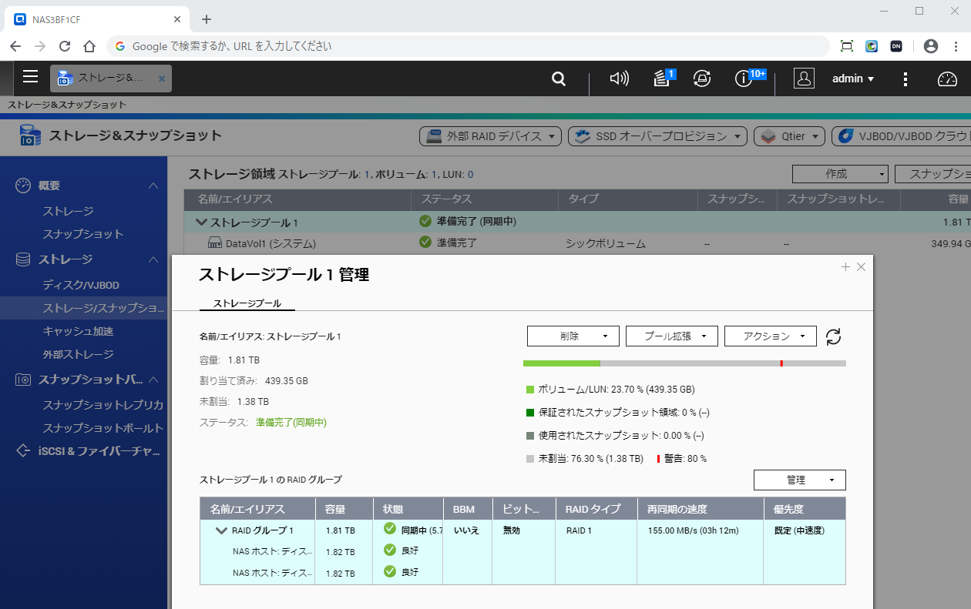Open background tasks icon with badge
971x609 pixels.
pyautogui.click(x=661, y=79)
